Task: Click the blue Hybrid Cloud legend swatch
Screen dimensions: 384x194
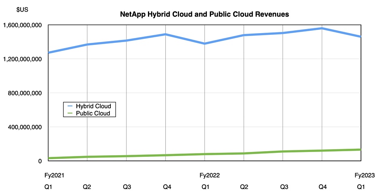Action: pyautogui.click(x=70, y=106)
